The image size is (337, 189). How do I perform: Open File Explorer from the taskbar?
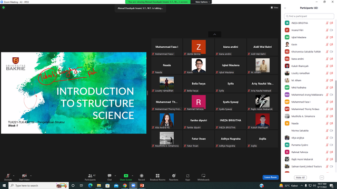[x=99, y=185]
